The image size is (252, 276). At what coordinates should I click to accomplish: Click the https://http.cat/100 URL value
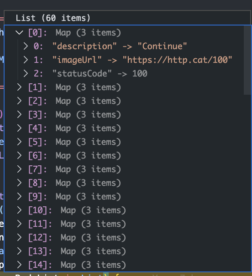[177, 60]
